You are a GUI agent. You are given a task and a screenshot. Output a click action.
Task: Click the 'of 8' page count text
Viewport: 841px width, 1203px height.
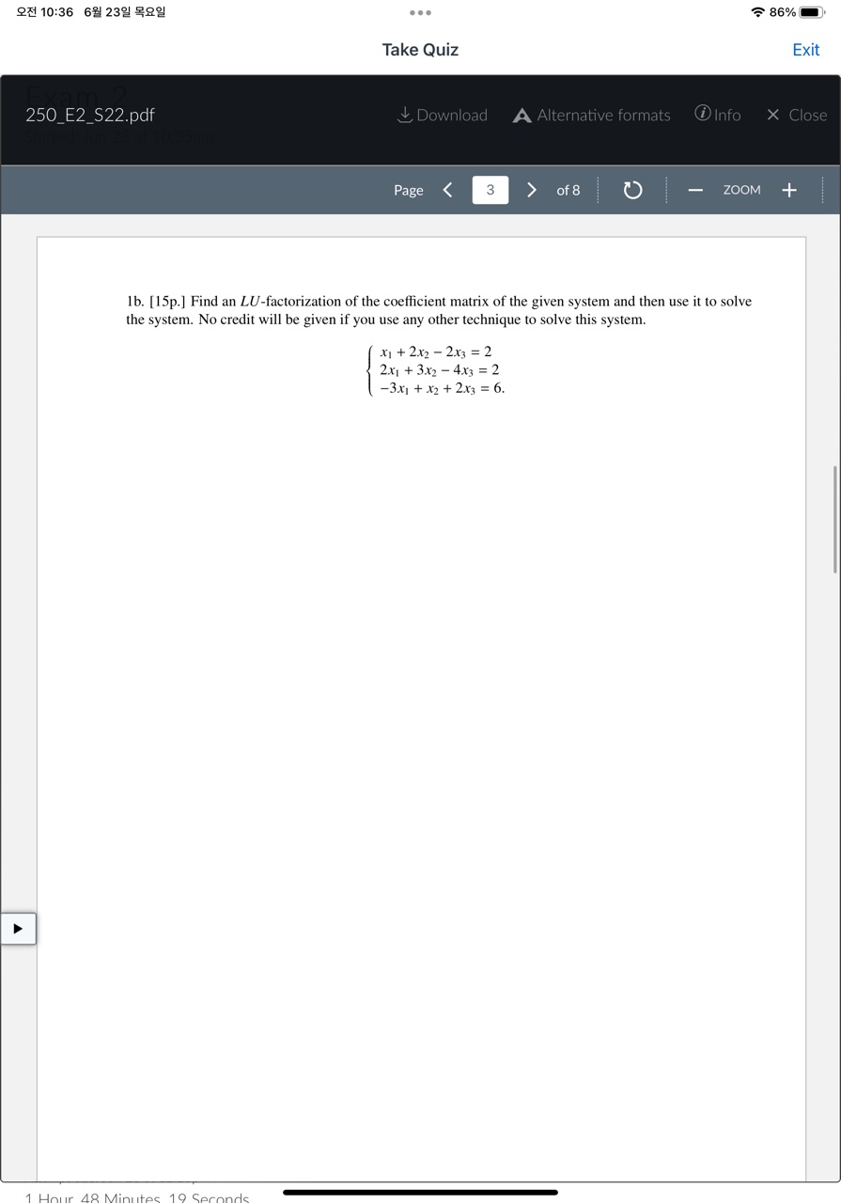click(x=568, y=190)
